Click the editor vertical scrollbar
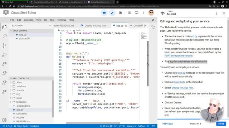 (148, 64)
